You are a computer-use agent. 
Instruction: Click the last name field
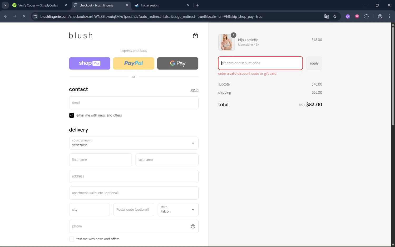[x=167, y=160]
